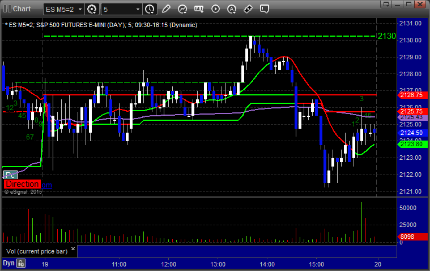Click the 25000 volume scale label
The width and height of the screenshot is (430, 271).
(x=408, y=225)
